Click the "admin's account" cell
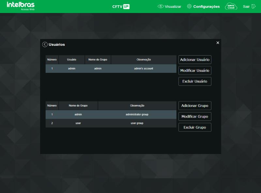The image size is (261, 193). [x=144, y=69]
